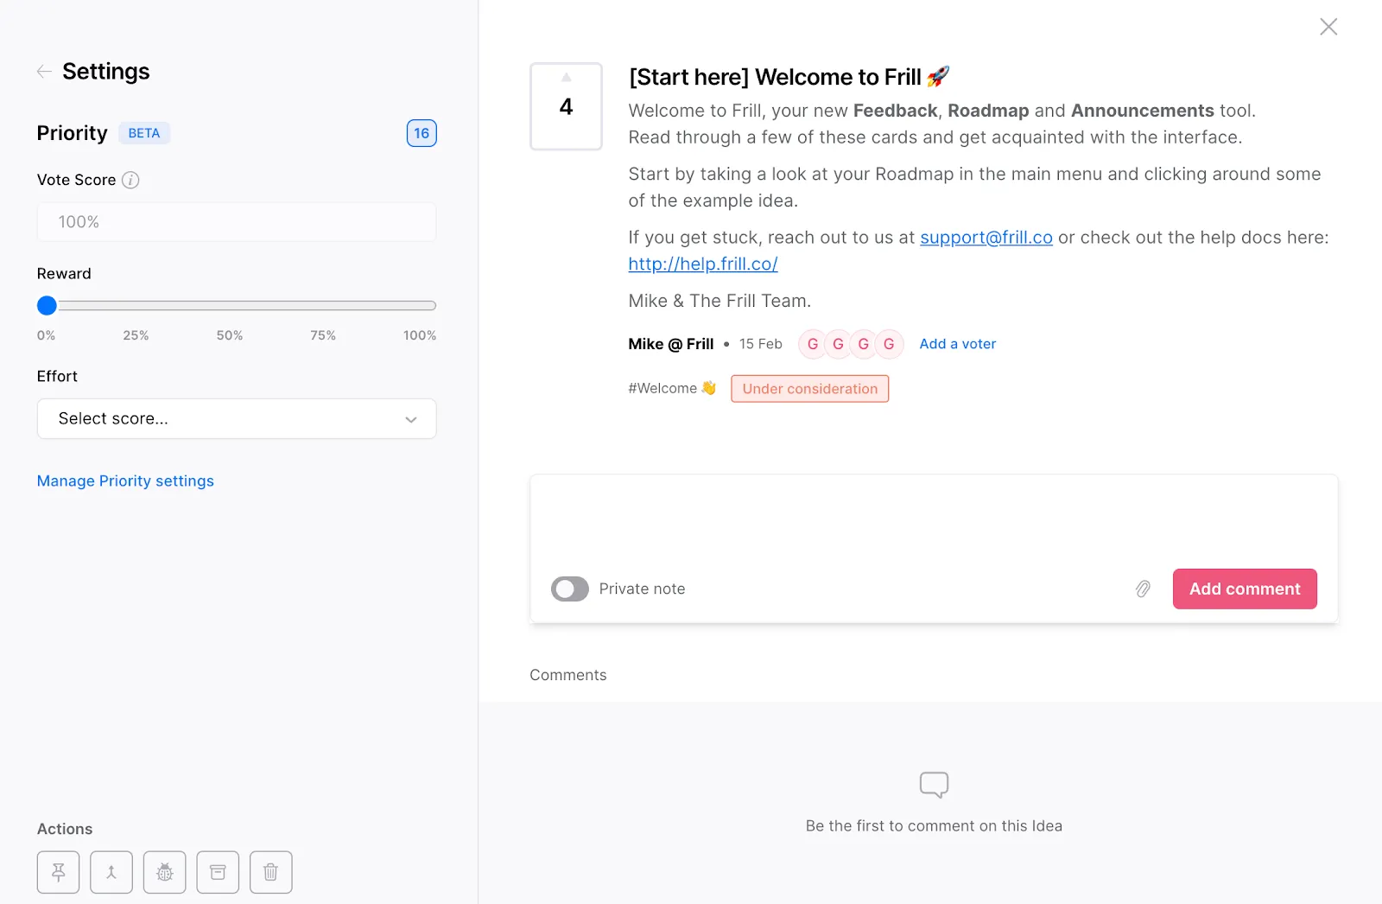
Task: Click the #Welcome topic tag
Action: pyautogui.click(x=672, y=389)
